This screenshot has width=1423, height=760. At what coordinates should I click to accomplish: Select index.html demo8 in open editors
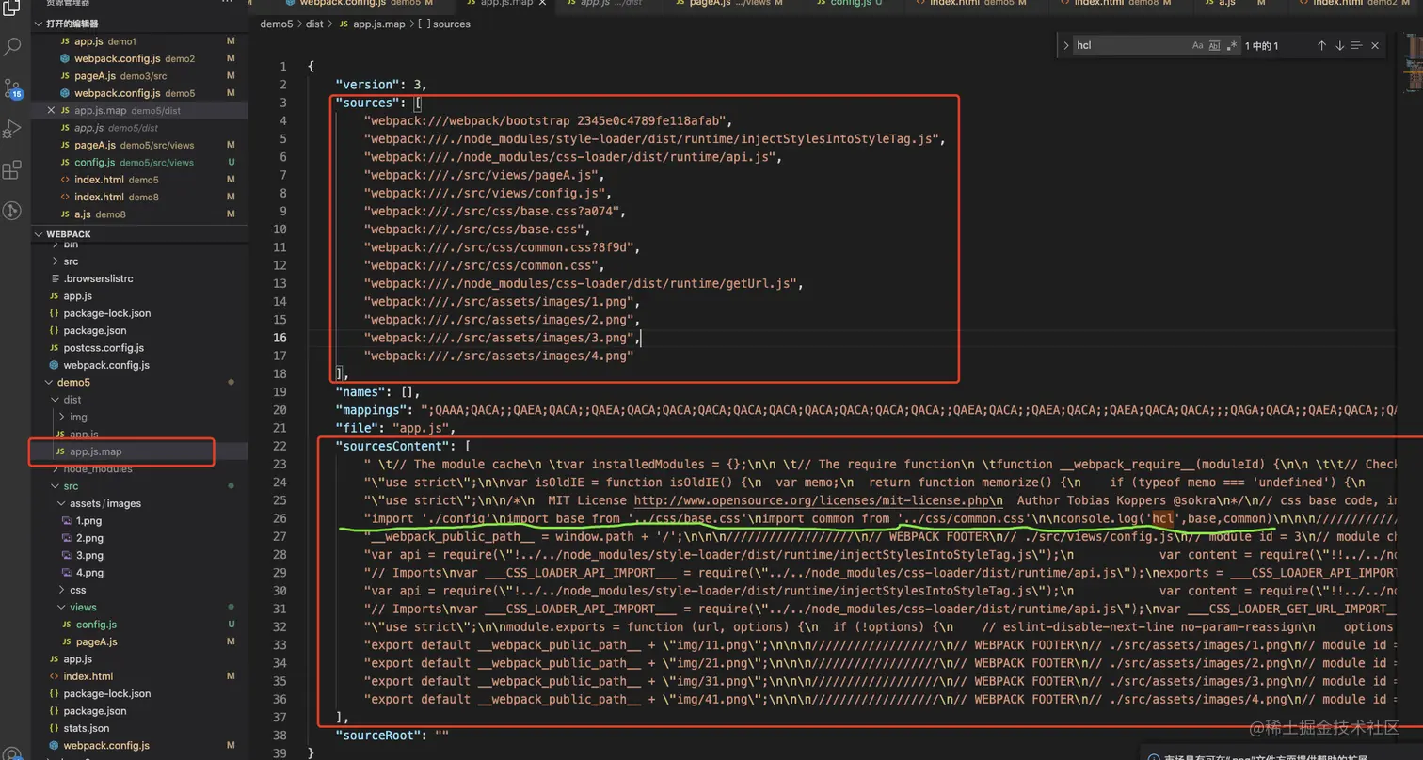point(139,197)
